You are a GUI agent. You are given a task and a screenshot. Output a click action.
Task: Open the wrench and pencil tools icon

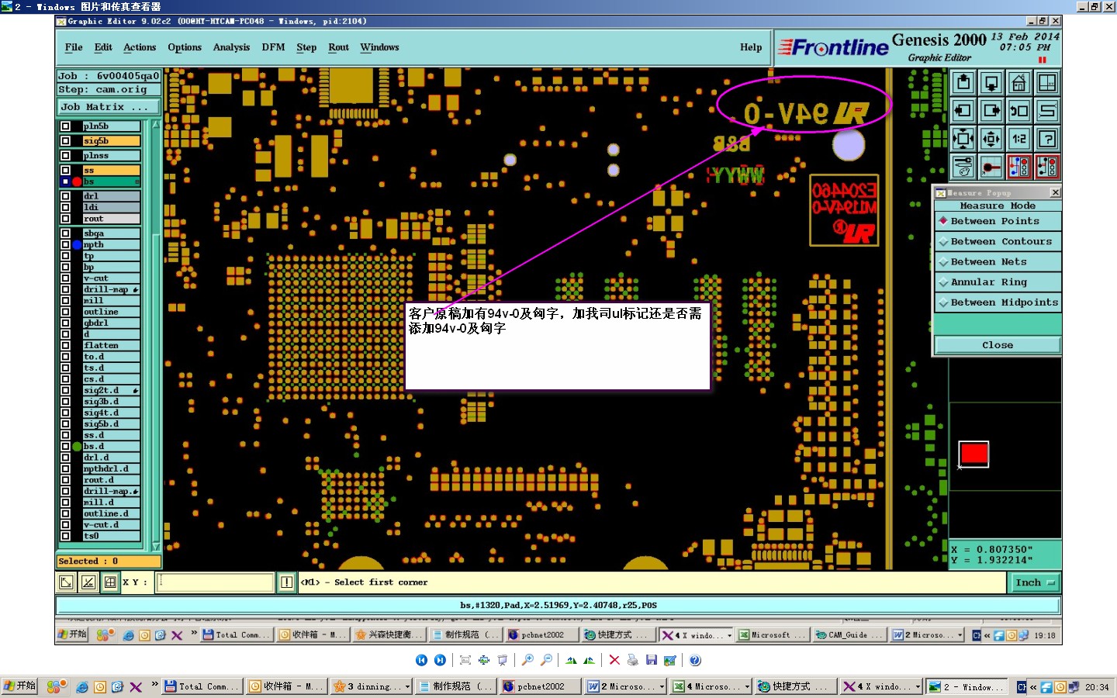pyautogui.click(x=963, y=167)
